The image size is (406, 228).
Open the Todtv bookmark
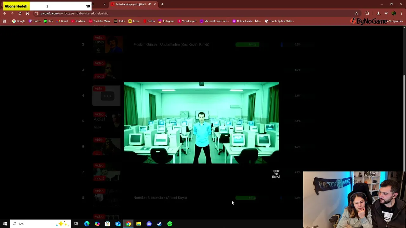120,21
